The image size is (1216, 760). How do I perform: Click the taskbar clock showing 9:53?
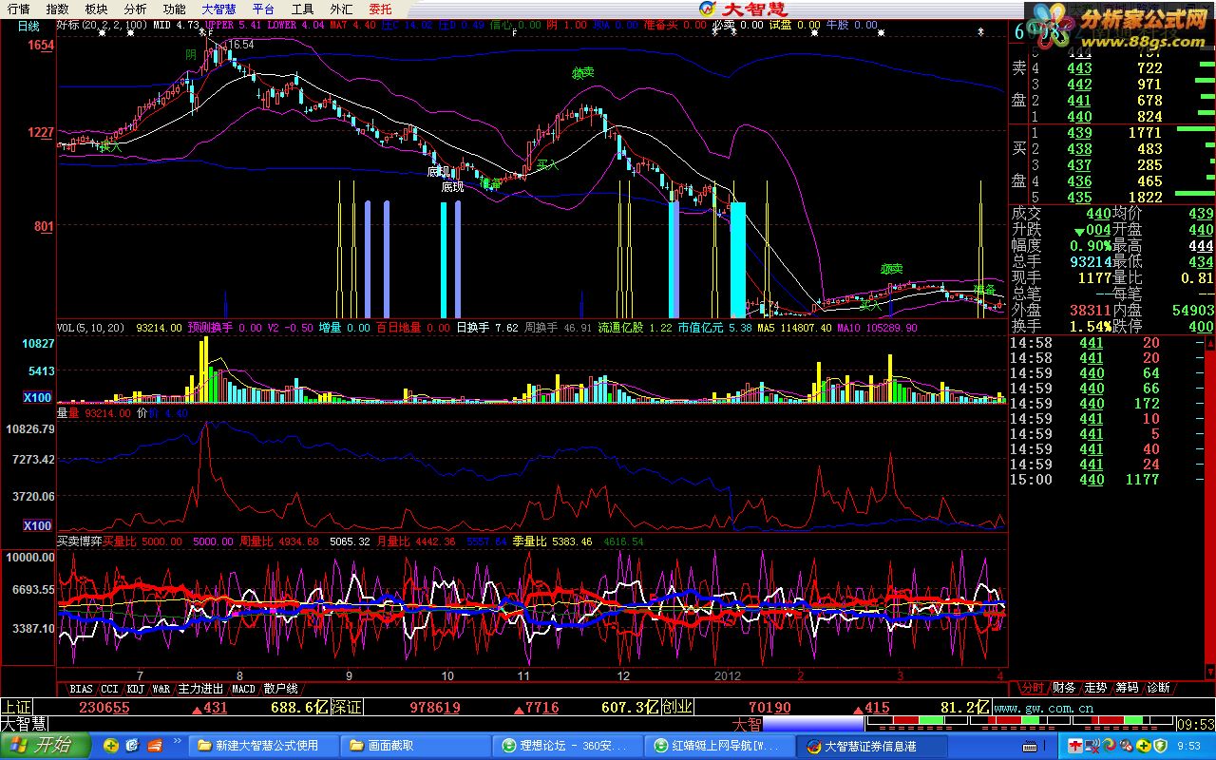tap(1187, 746)
